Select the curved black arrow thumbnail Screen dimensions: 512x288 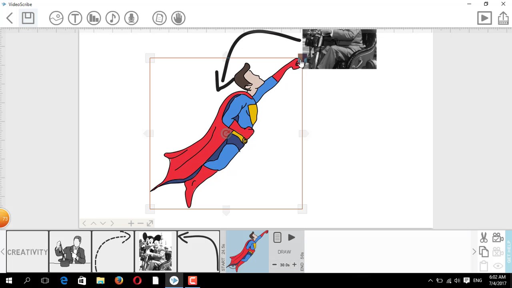coord(198,252)
